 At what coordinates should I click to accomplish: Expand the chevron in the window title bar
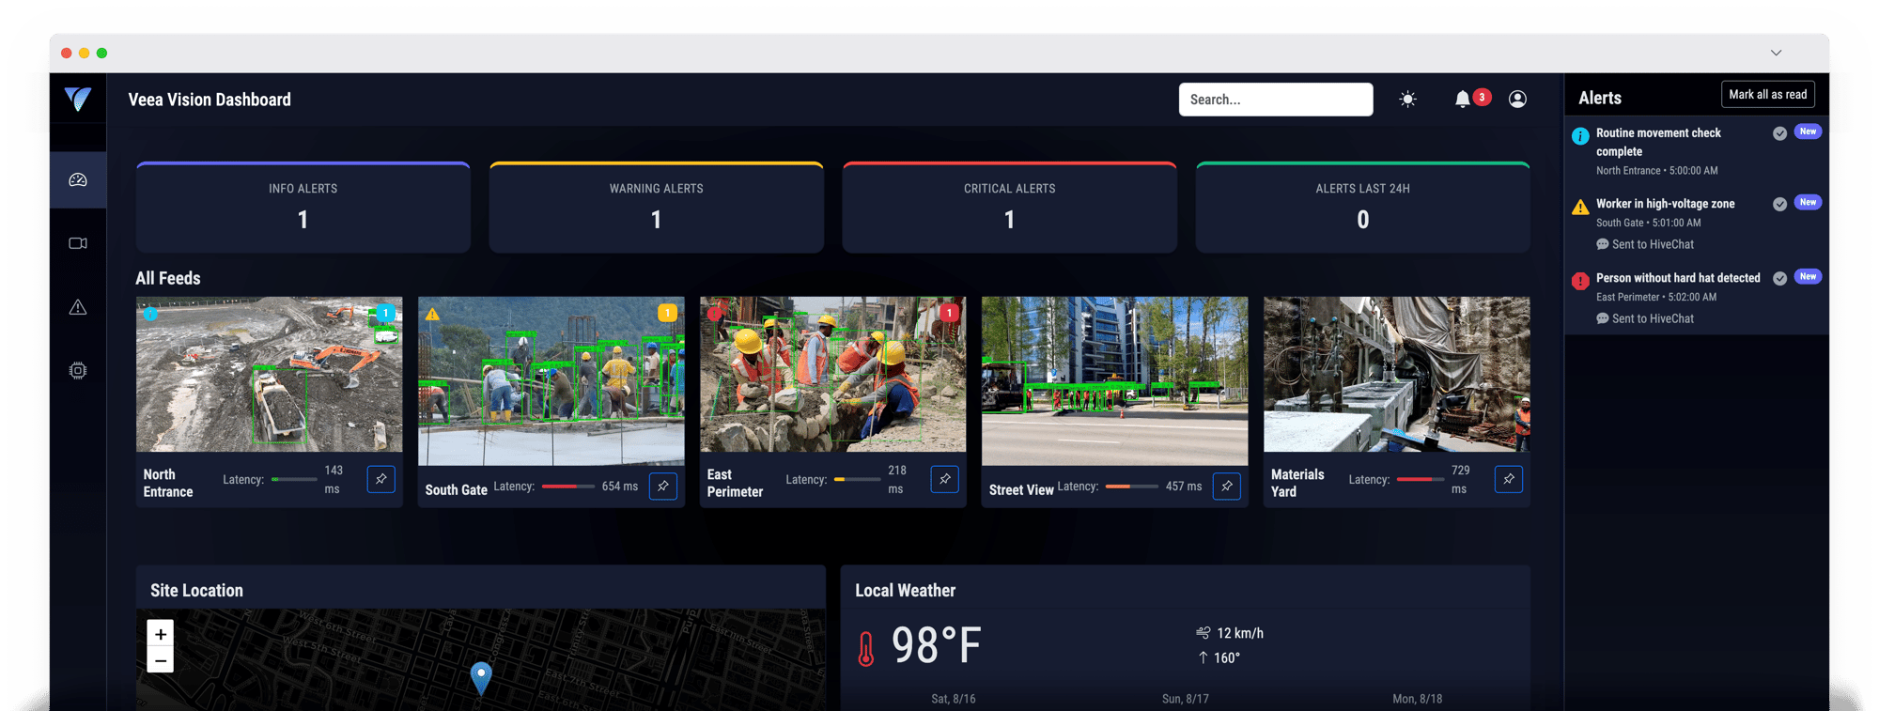(x=1776, y=53)
